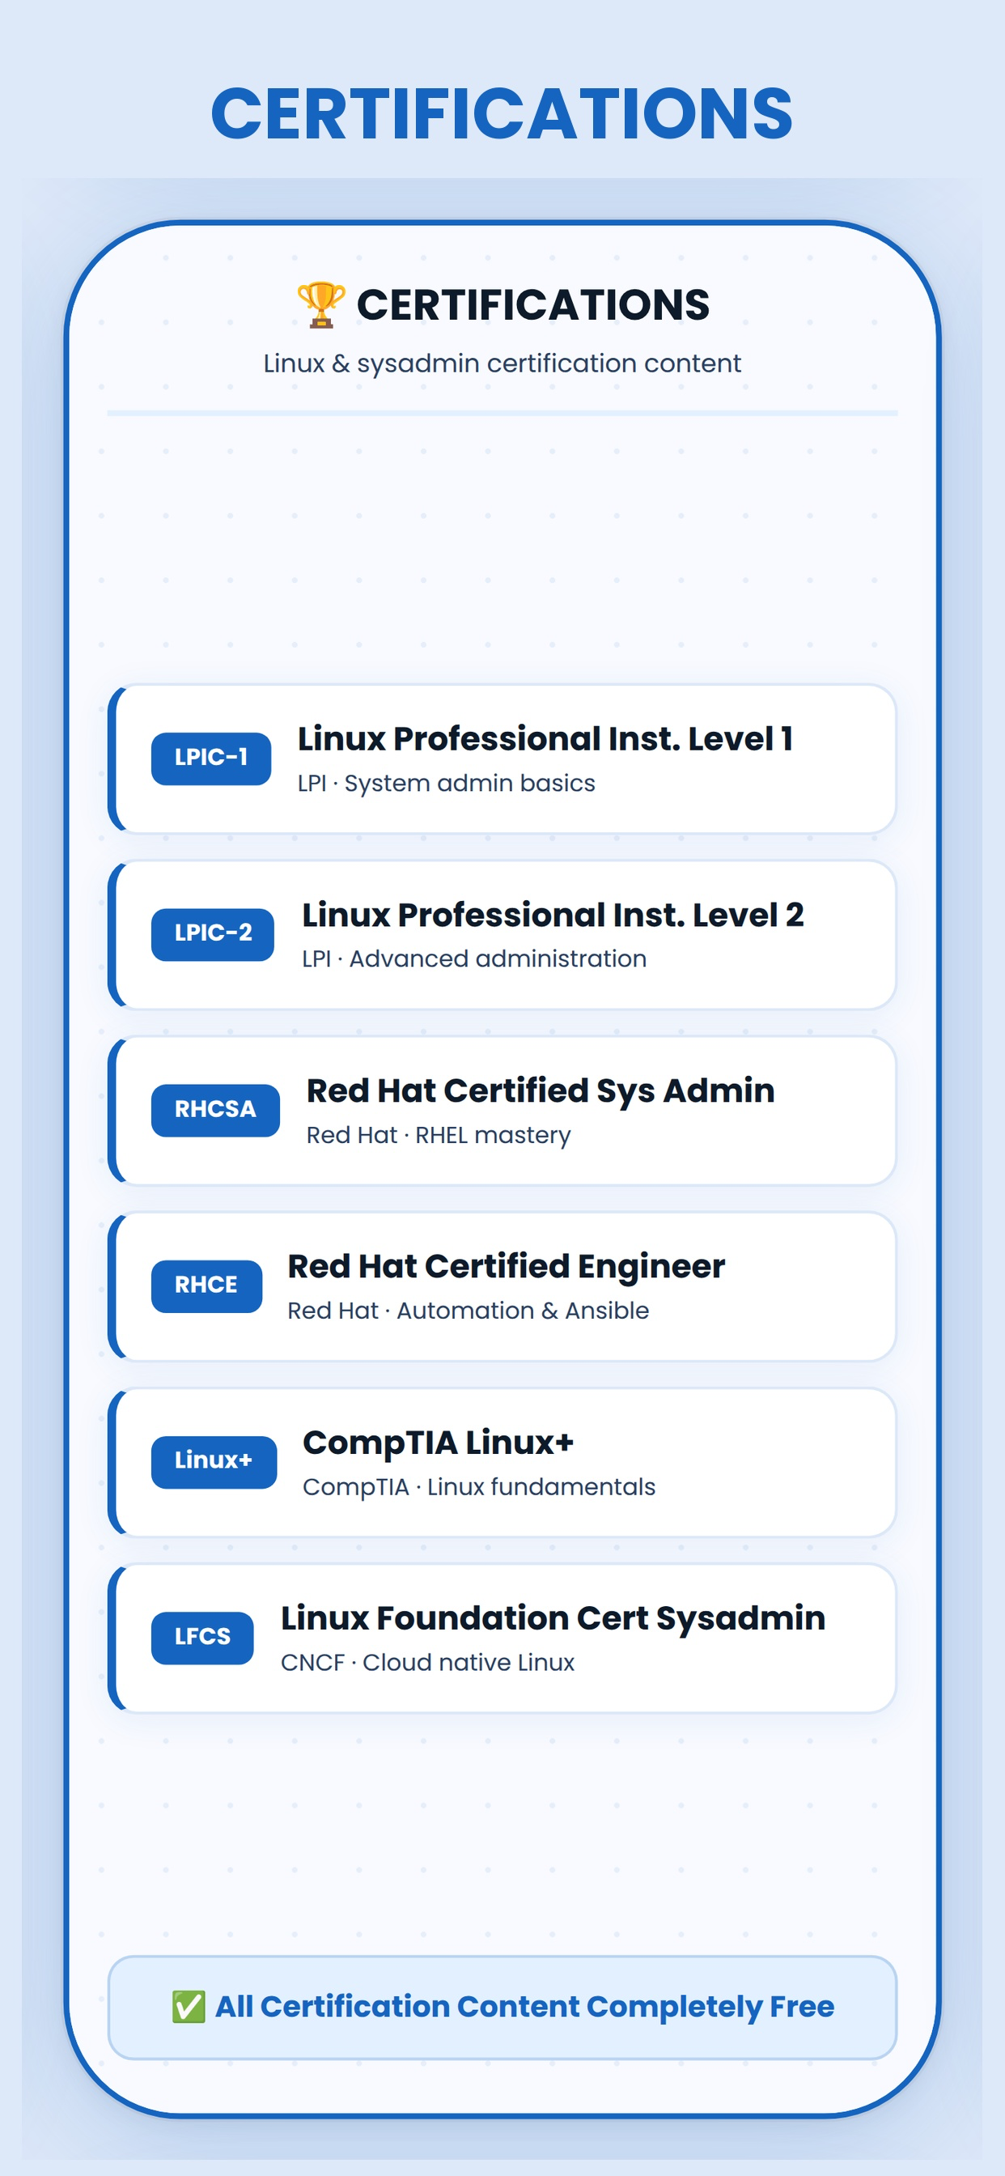This screenshot has width=1005, height=2176.
Task: Open Linux Professional Inst. Level 1 title
Action: [x=545, y=738]
